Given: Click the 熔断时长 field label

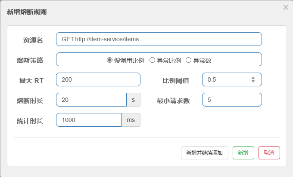Looking at the screenshot, I should pyautogui.click(x=30, y=101).
